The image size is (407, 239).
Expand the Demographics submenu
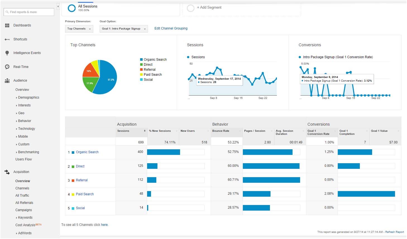click(x=28, y=97)
